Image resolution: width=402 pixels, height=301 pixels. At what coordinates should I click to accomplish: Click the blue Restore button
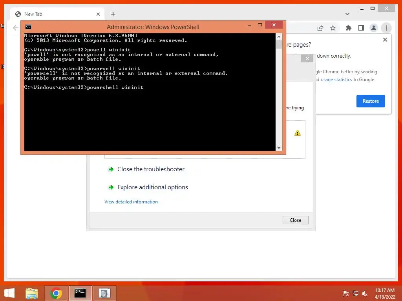(x=371, y=101)
